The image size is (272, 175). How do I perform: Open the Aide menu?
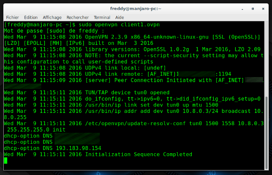point(120,18)
